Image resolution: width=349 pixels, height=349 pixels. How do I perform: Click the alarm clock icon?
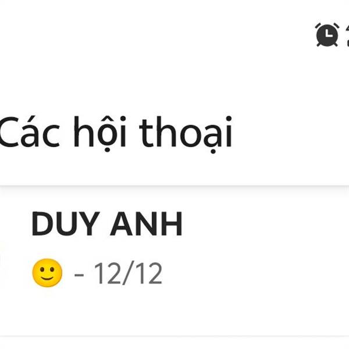(x=327, y=35)
